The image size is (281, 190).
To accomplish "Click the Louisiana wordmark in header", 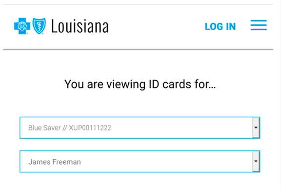I will pos(80,26).
